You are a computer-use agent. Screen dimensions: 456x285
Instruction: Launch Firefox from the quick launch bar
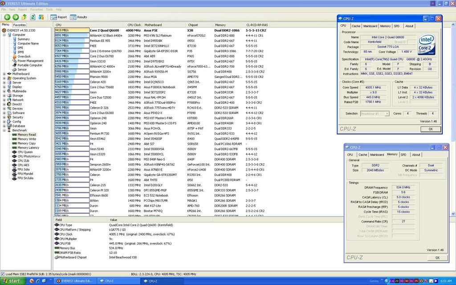coord(32,281)
